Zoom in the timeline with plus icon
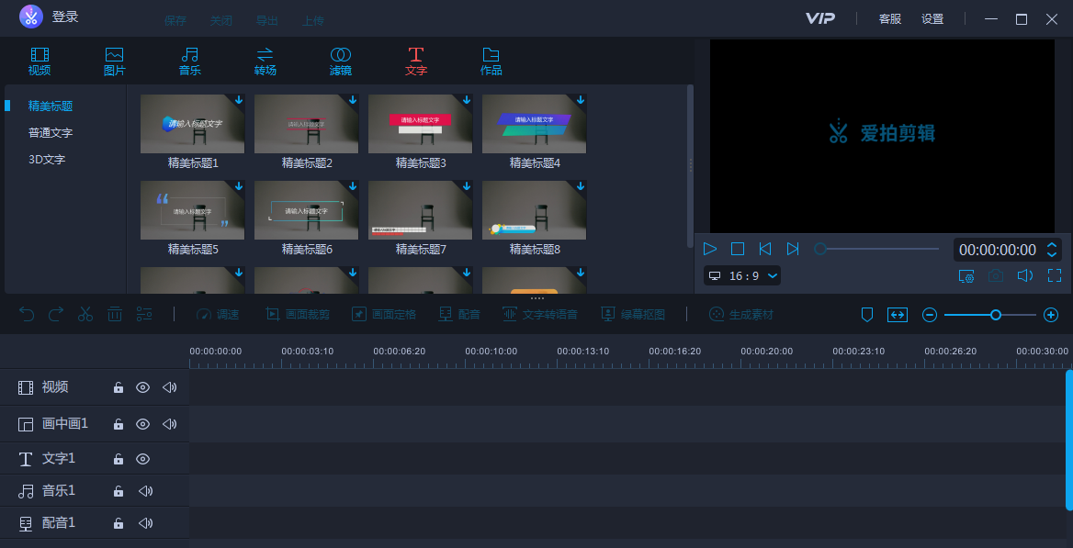The height and width of the screenshot is (548, 1073). click(1051, 315)
